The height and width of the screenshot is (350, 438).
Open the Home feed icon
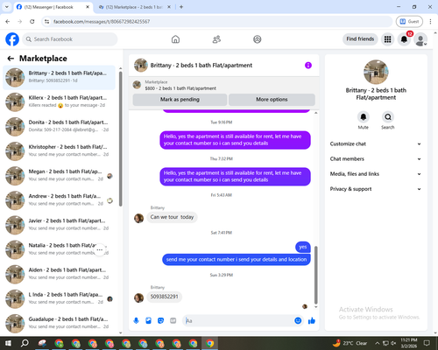[175, 39]
